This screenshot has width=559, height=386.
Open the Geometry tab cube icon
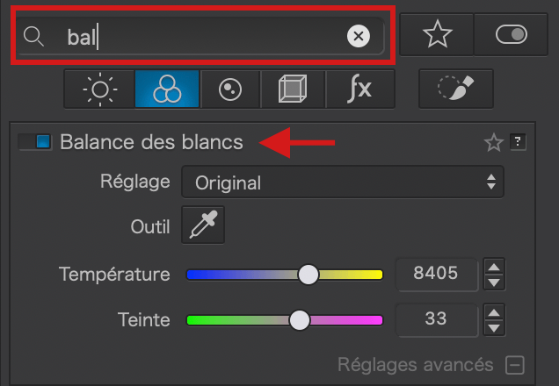tap(293, 89)
